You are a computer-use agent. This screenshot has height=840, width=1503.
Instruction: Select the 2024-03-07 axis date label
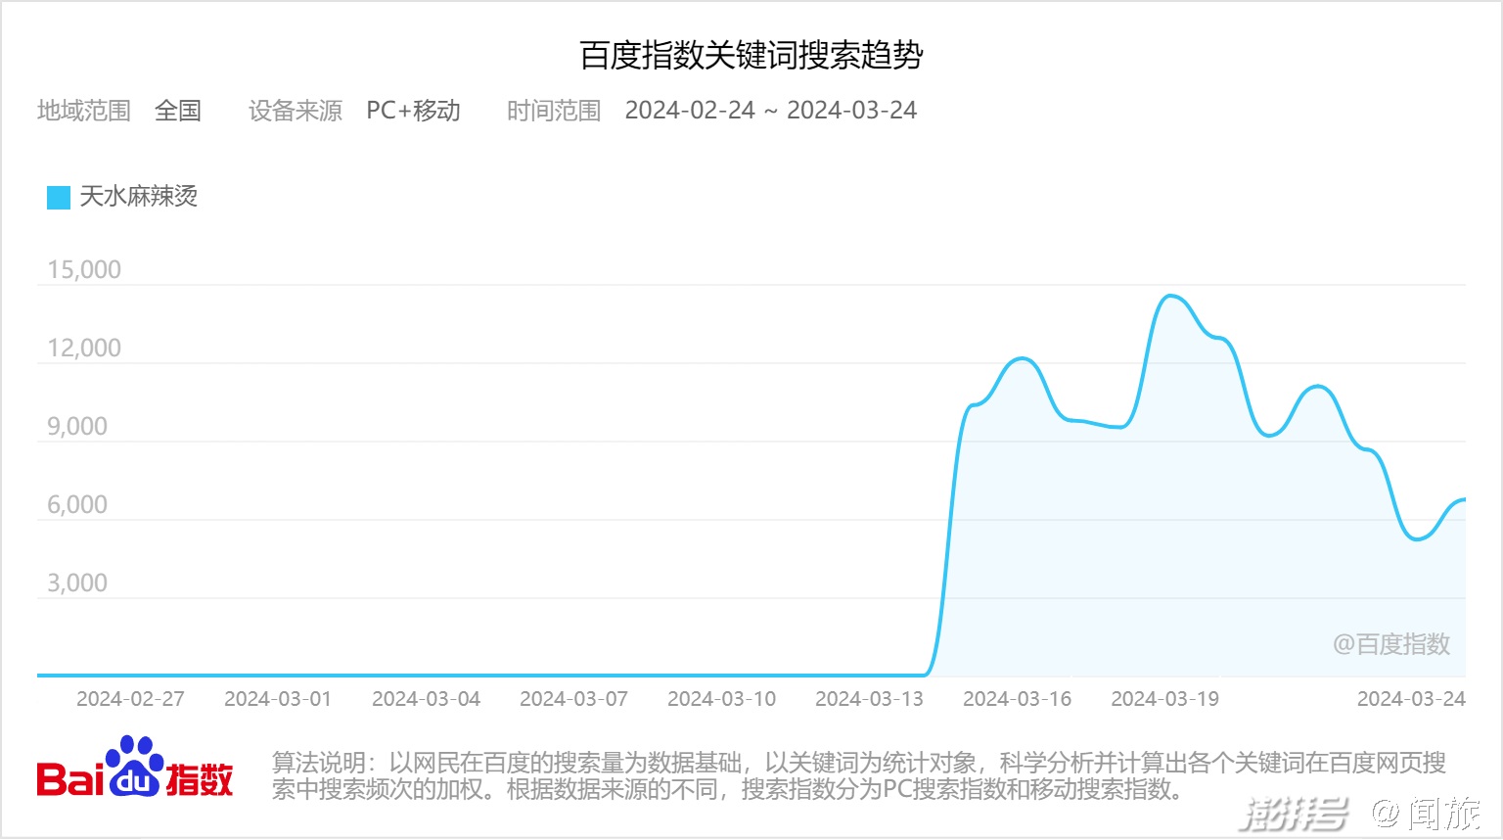(573, 699)
